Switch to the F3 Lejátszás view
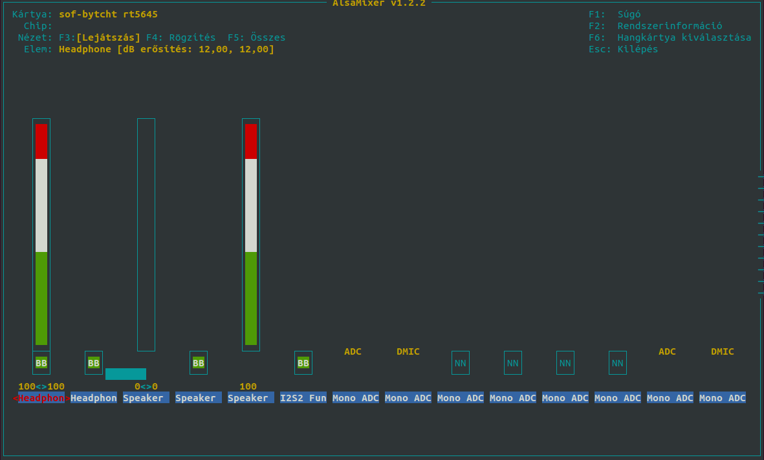 [x=100, y=37]
